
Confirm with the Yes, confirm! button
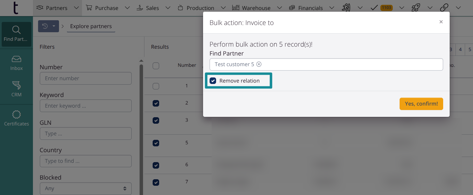(421, 104)
